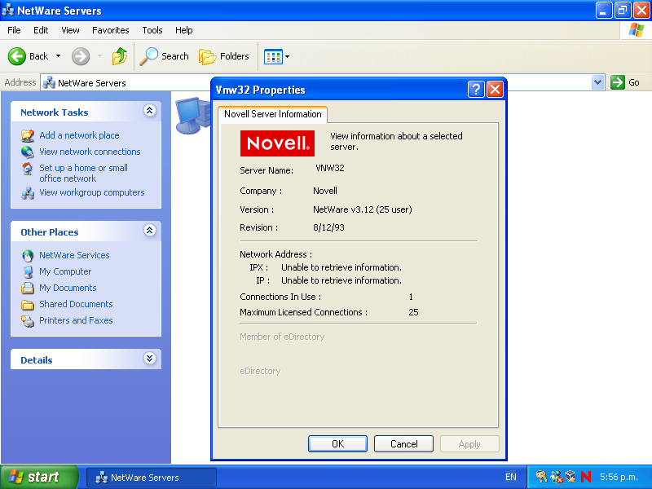This screenshot has height=489, width=652.
Task: Click the server name value VNW32
Action: click(330, 168)
